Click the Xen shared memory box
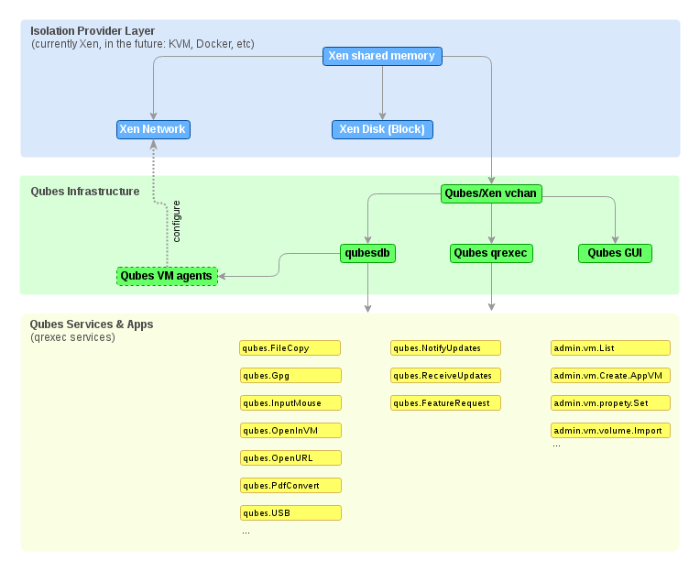 382,56
